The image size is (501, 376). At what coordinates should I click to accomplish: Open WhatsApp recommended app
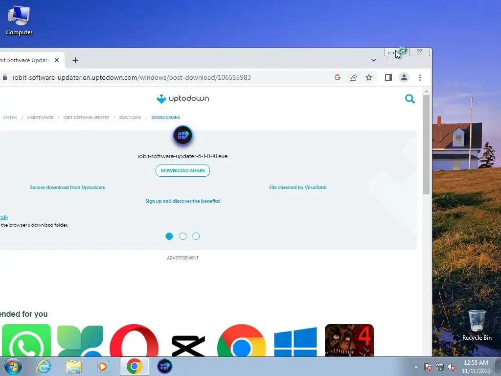tap(26, 340)
